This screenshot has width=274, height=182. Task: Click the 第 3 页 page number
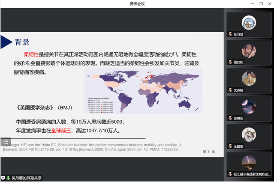click(x=209, y=152)
